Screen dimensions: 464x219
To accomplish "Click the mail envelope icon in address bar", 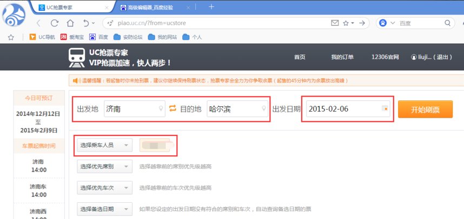I will 335,23.
